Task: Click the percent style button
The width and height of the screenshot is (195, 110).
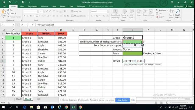Action: [97, 16]
